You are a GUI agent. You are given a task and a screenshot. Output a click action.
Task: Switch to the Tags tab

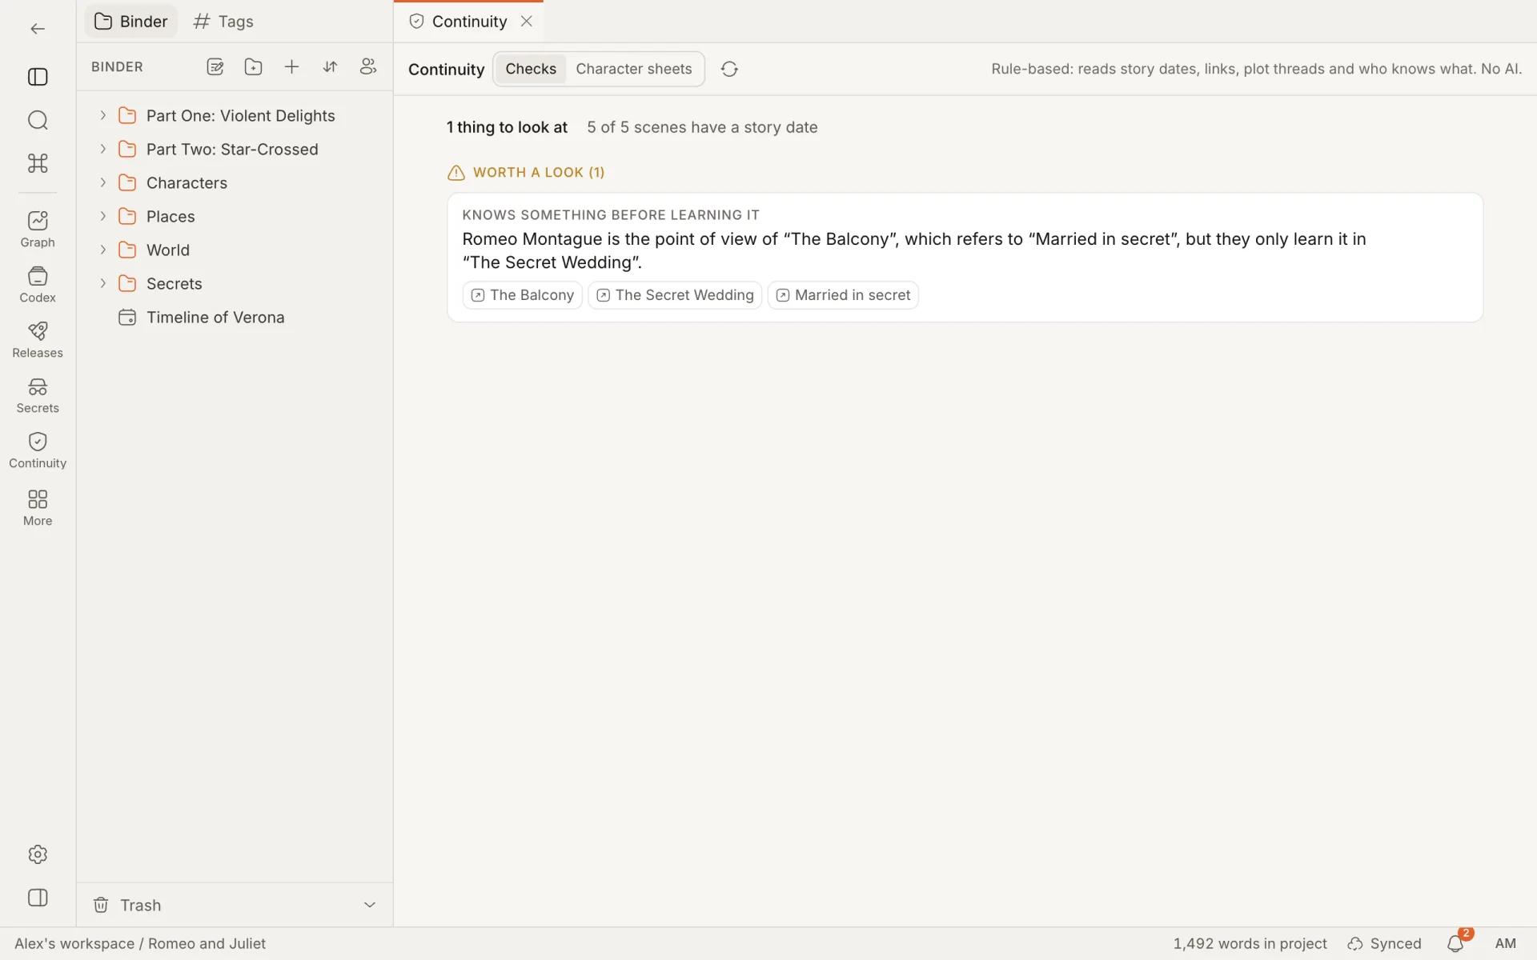pyautogui.click(x=224, y=22)
